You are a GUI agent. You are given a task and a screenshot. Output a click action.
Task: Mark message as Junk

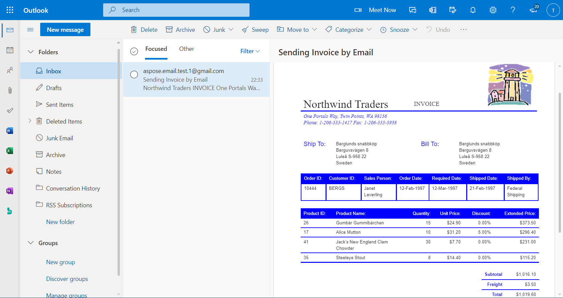[x=214, y=30]
